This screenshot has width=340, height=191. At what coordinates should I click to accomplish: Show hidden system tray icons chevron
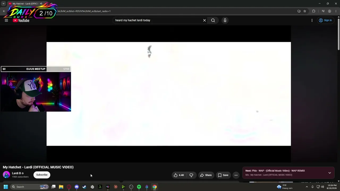307,187
